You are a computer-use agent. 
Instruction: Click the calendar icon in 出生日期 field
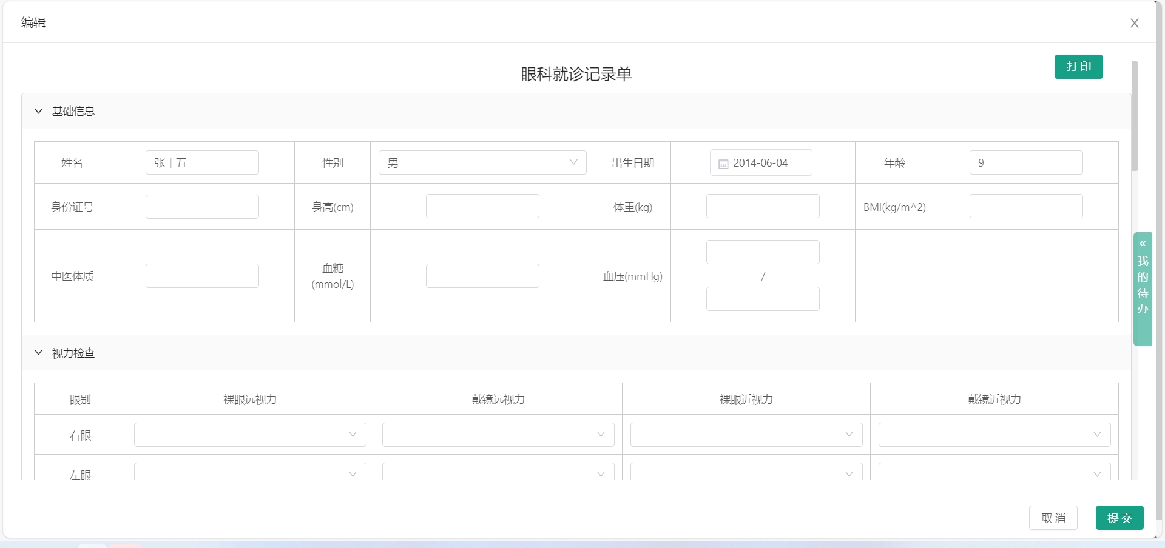click(723, 164)
